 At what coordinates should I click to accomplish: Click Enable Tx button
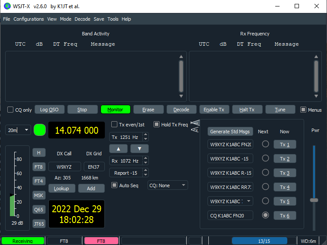[214, 110]
